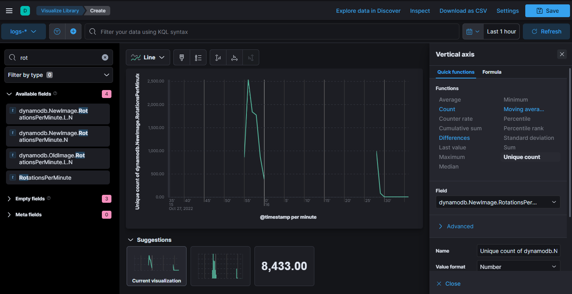
Task: Open the calendar quick date menu
Action: pyautogui.click(x=473, y=31)
